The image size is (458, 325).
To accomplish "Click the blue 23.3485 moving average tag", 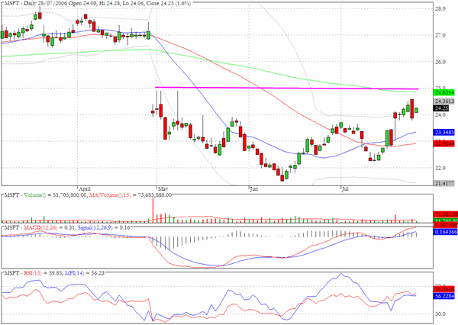I will pos(444,132).
